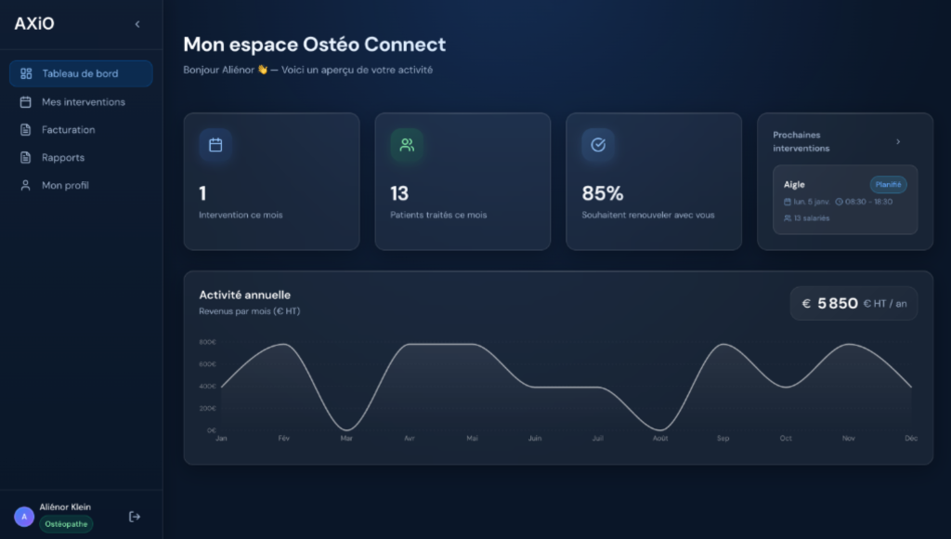951x539 pixels.
Task: Select Rapports in the sidebar
Action: tap(63, 158)
